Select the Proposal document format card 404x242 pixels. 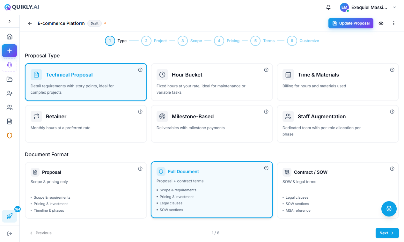(x=86, y=190)
